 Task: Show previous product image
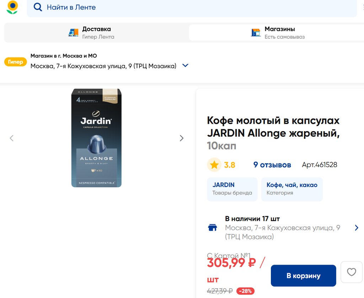click(x=12, y=138)
